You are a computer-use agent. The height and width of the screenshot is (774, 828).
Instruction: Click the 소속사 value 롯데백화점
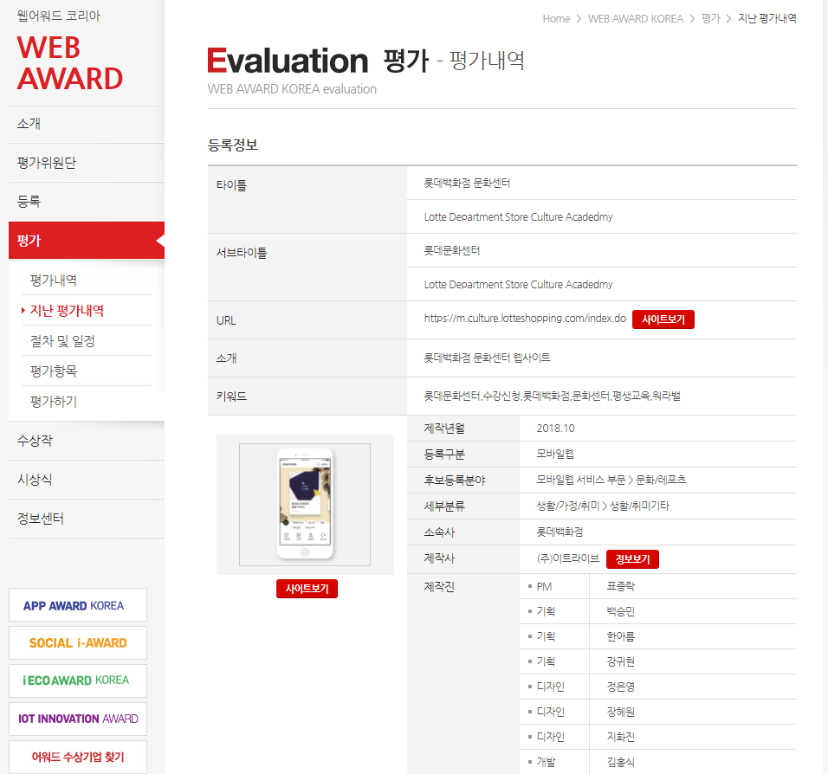(560, 532)
